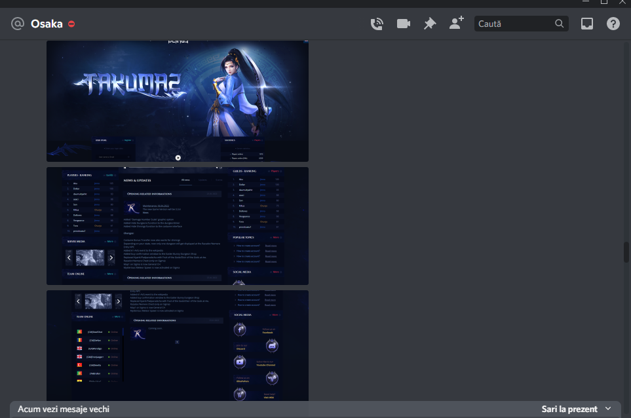Start a voice call with Osaka
Viewport: 631px width, 418px height.
coord(377,24)
